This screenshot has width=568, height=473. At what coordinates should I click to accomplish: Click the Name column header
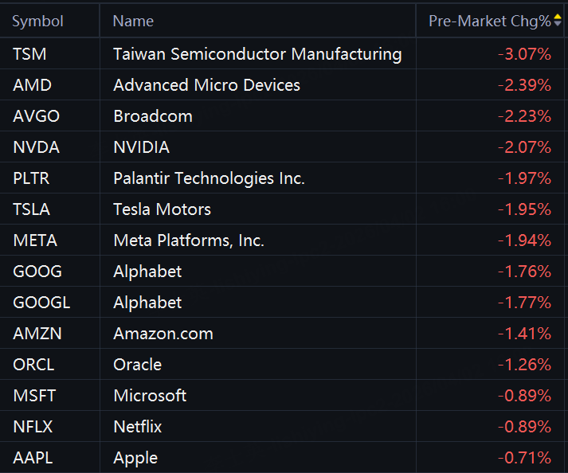point(133,21)
